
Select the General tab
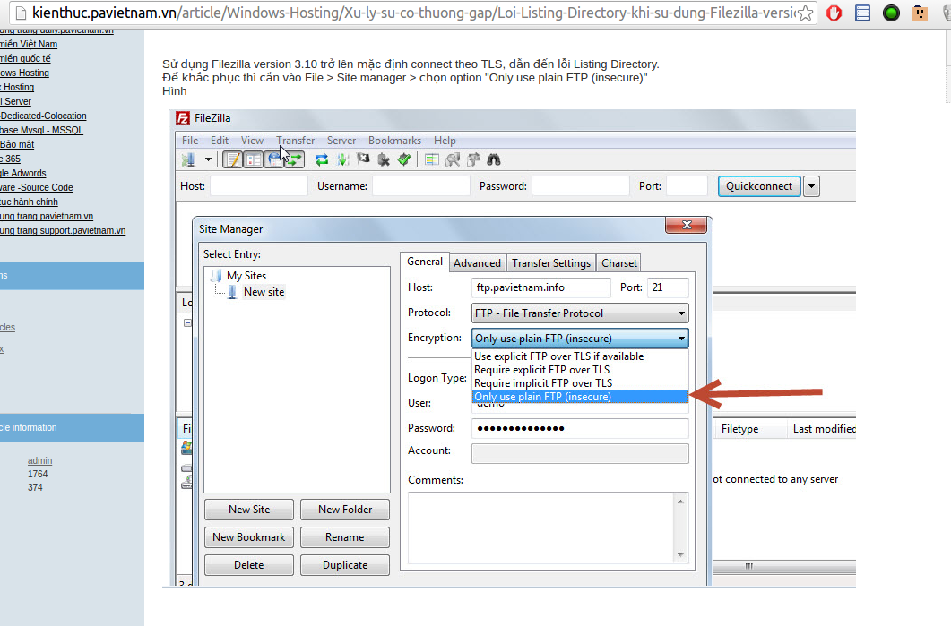point(425,262)
